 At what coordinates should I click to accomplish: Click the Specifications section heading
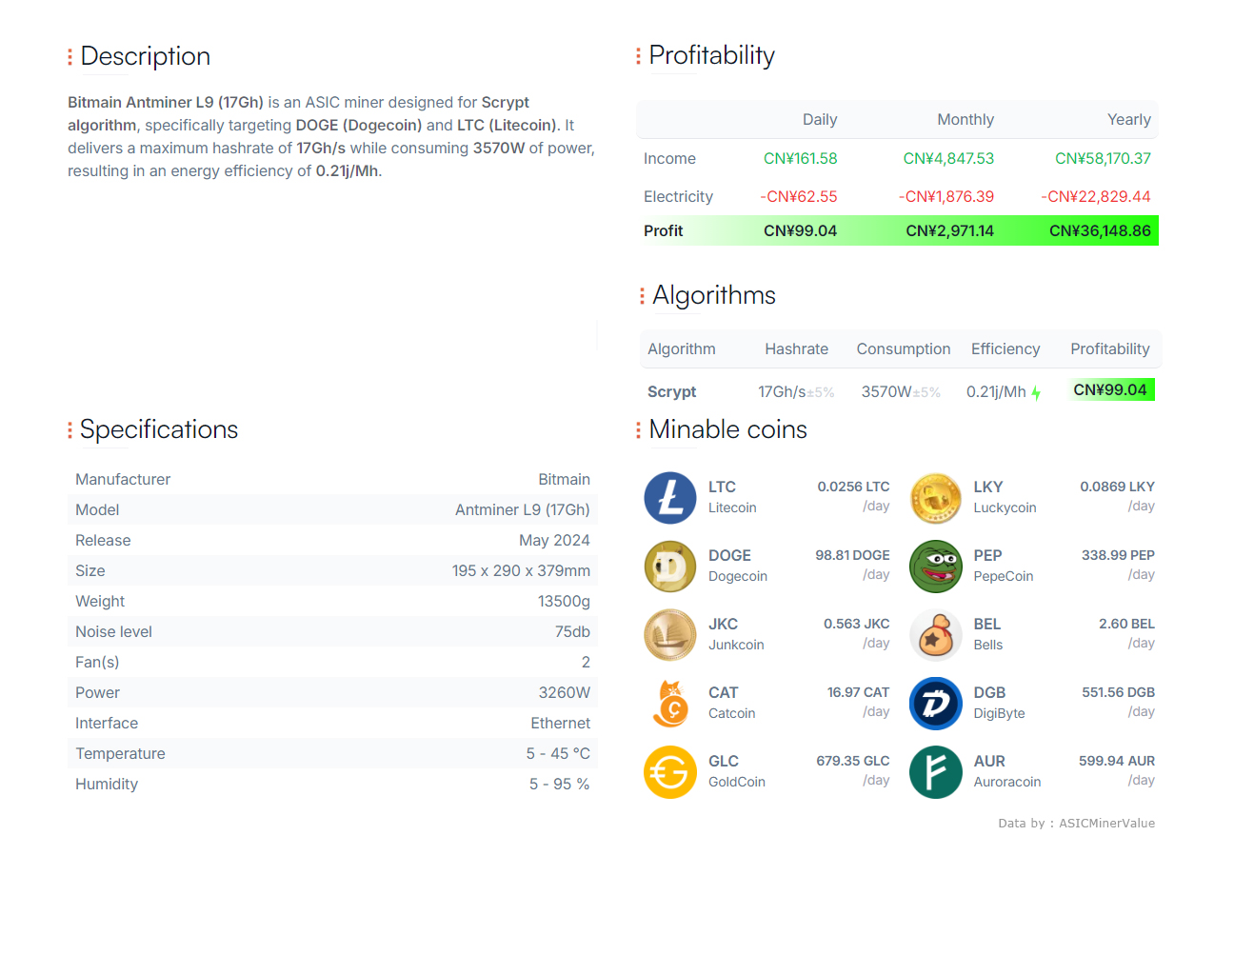pos(159,429)
